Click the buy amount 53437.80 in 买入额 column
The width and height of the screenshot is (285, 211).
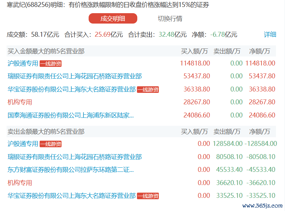click(197, 76)
